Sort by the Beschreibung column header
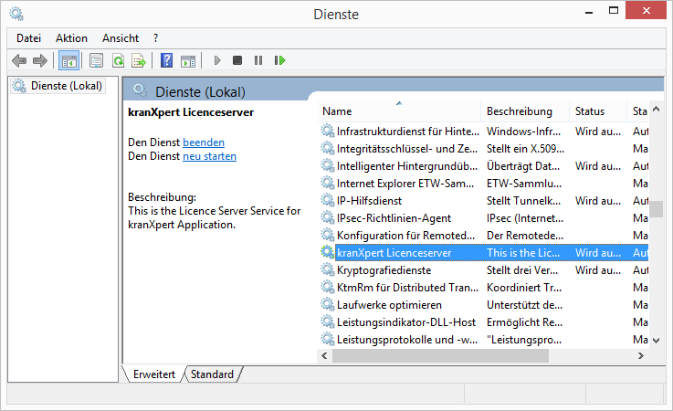 pyautogui.click(x=519, y=111)
